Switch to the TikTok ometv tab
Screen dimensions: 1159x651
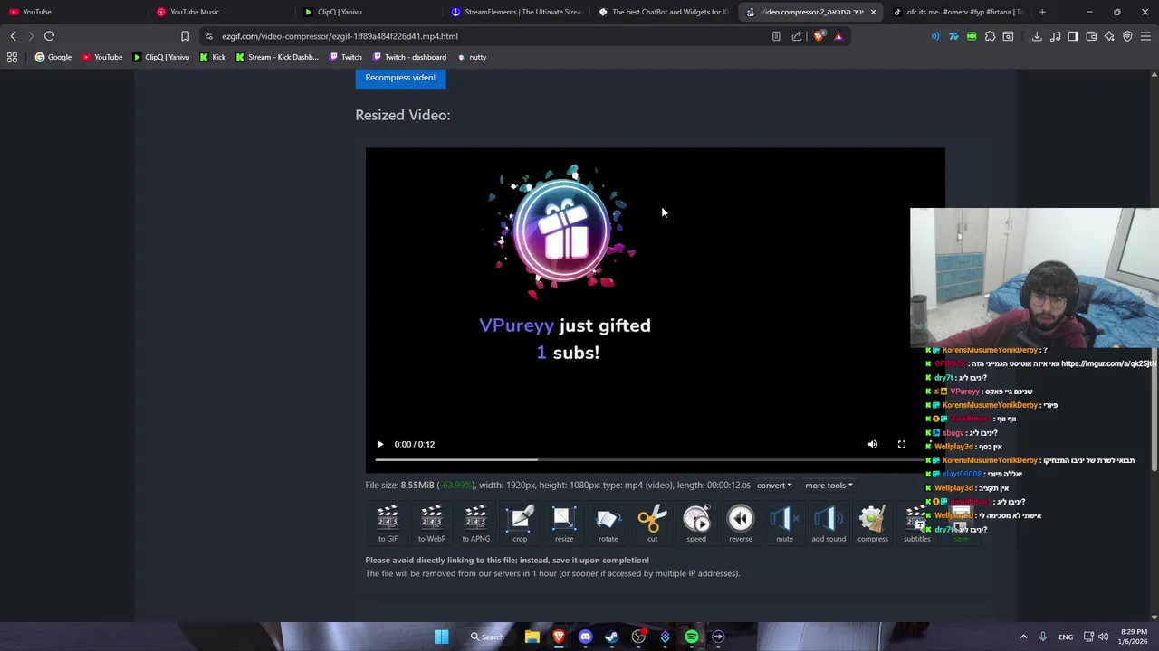tap(958, 12)
